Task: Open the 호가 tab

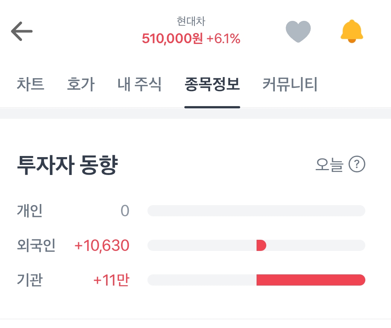Action: click(80, 85)
